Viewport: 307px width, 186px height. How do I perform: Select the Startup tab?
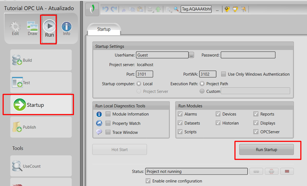pyautogui.click(x=104, y=29)
